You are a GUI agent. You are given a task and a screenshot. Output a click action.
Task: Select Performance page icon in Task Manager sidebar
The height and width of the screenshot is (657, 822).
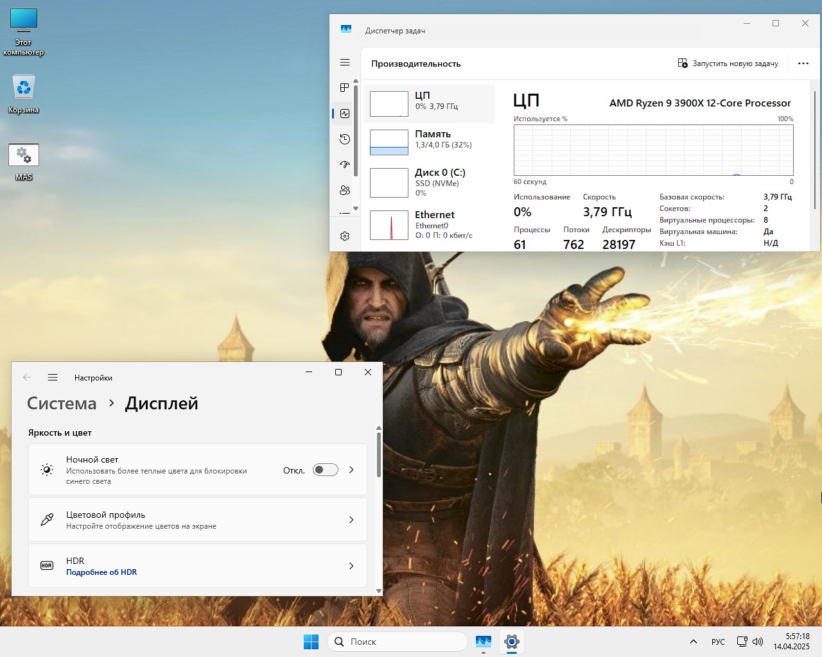(345, 114)
